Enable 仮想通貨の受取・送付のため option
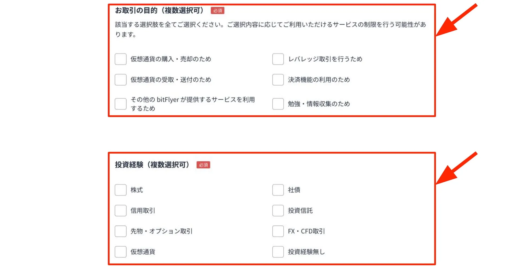 point(120,79)
